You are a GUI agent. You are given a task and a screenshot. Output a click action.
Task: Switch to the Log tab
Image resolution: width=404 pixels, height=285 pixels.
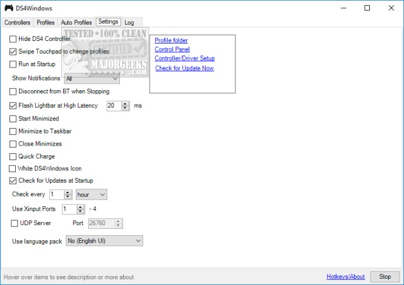(x=129, y=23)
